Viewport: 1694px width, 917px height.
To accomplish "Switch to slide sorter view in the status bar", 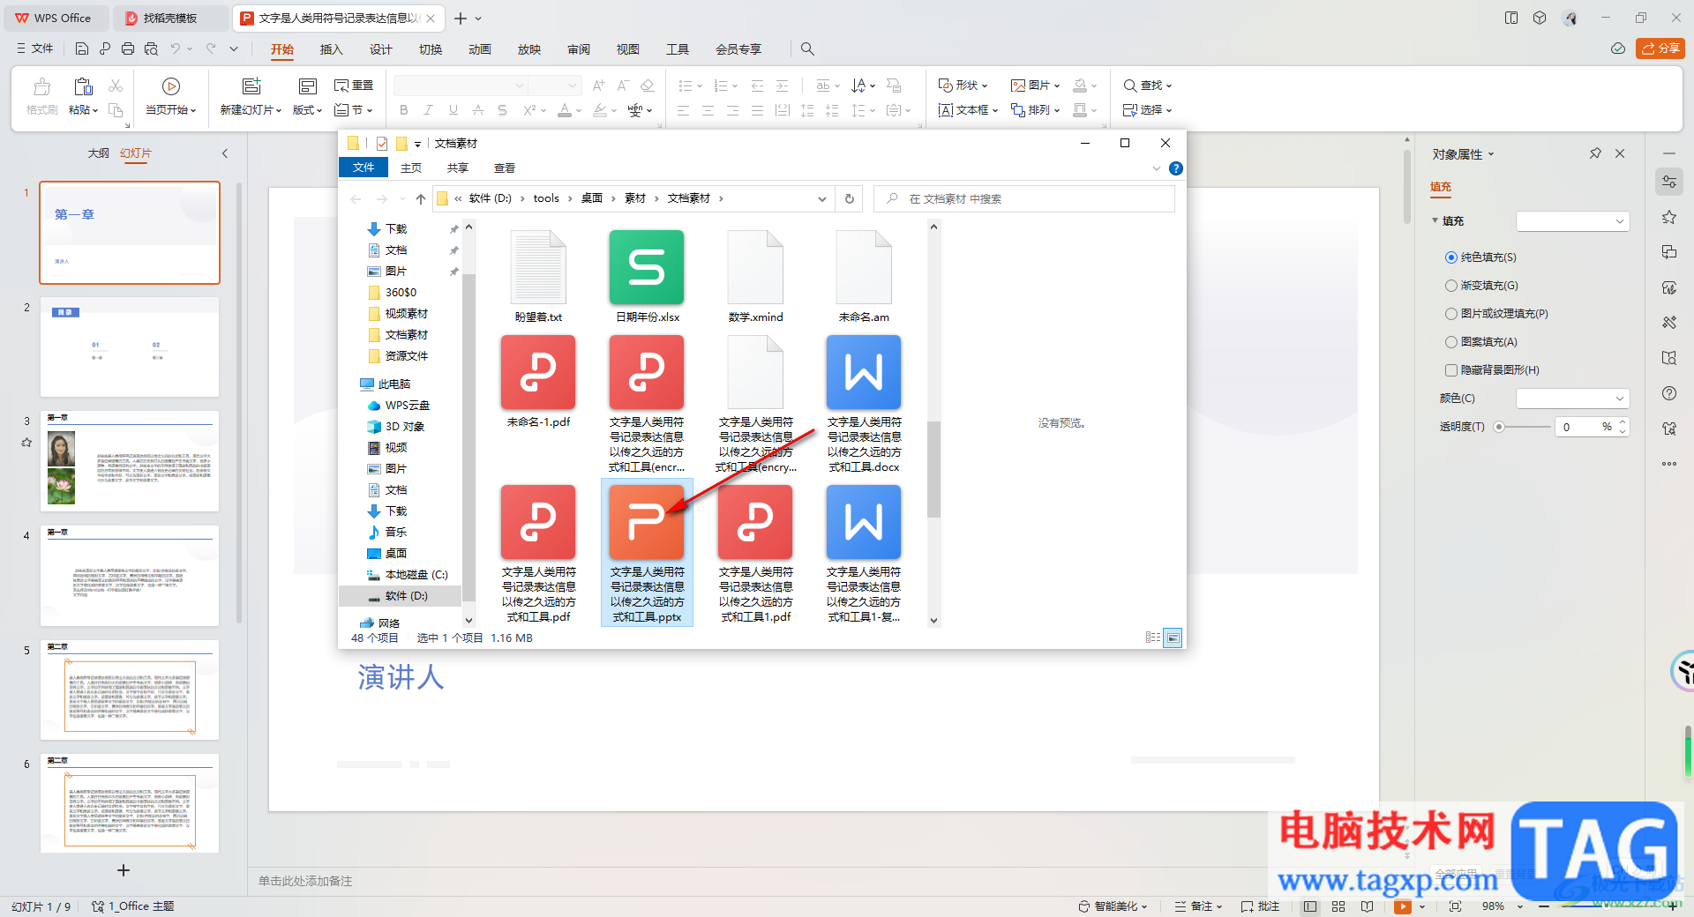I will [x=1338, y=906].
